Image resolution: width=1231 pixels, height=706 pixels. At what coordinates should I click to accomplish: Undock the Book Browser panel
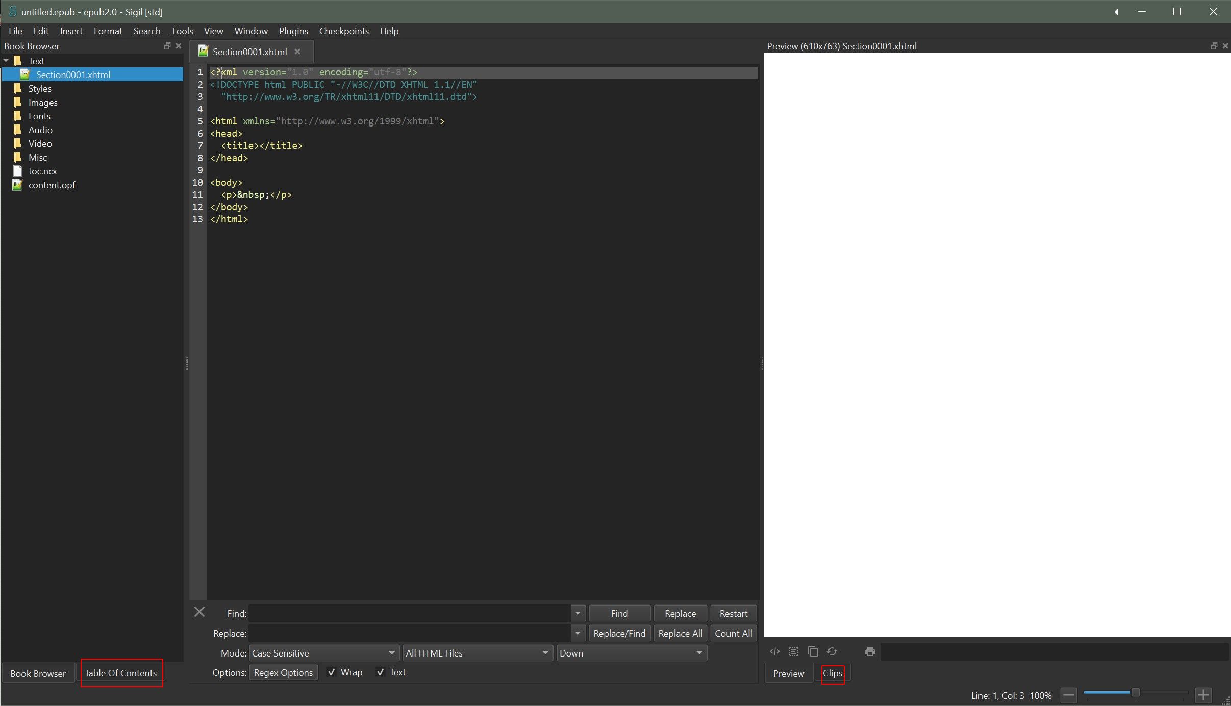(x=167, y=46)
